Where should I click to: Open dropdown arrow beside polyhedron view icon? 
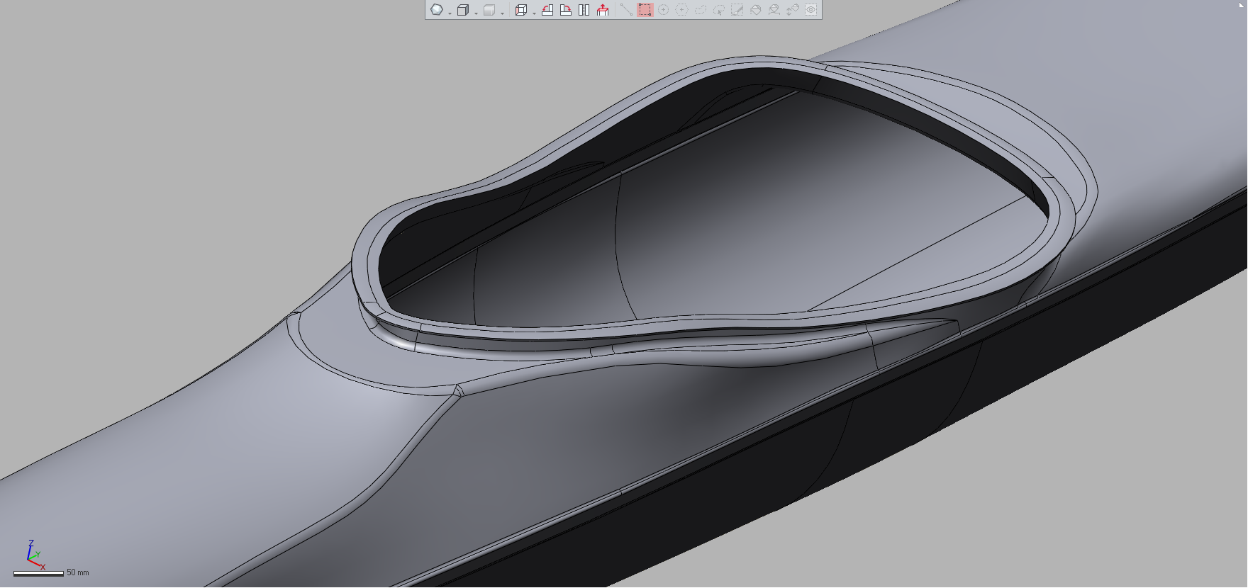pyautogui.click(x=450, y=13)
